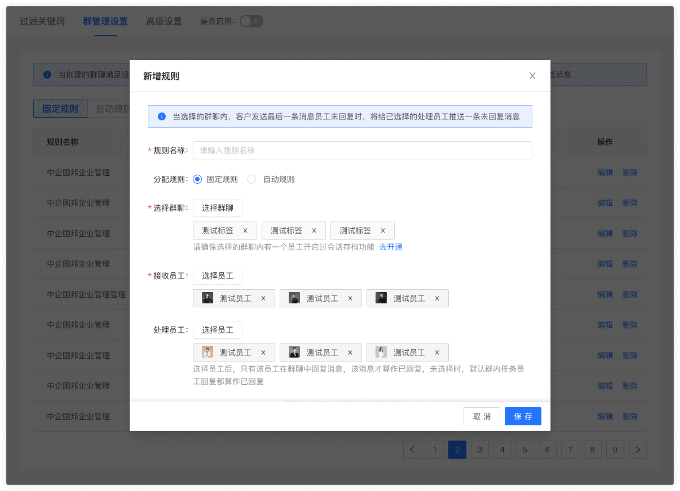Select the 自动规则 radio option

pos(251,179)
